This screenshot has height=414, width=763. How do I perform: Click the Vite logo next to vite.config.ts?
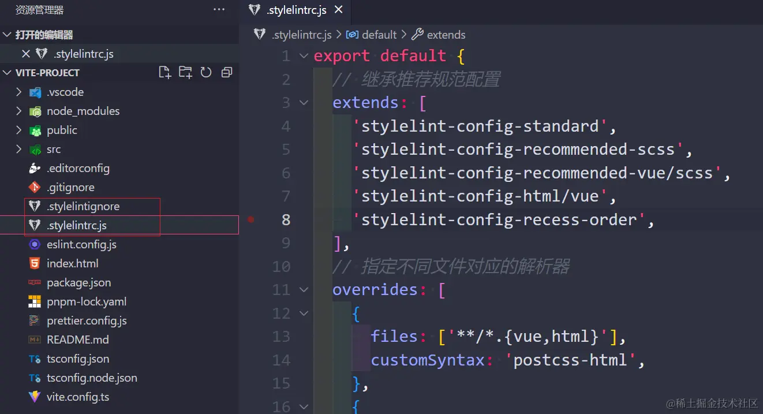tap(33, 397)
